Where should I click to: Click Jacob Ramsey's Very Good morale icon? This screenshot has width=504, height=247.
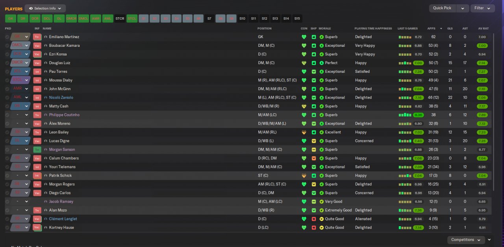pyautogui.click(x=321, y=201)
